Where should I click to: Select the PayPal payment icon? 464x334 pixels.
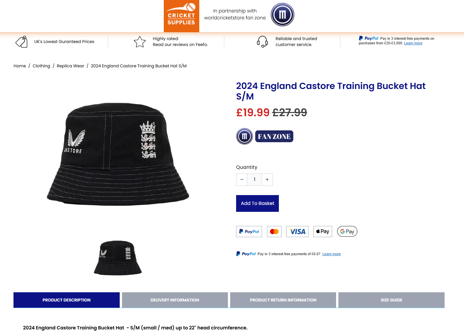coord(249,232)
